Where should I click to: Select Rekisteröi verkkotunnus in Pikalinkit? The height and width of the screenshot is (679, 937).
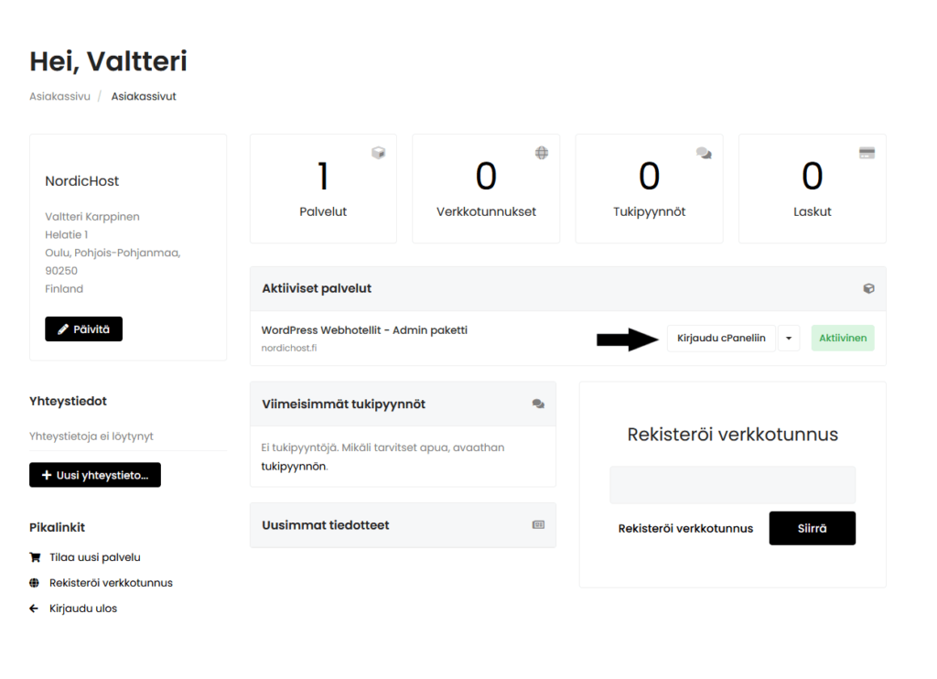tap(111, 582)
